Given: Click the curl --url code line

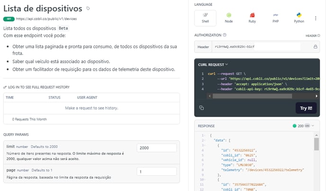Looking at the screenshot, I should [x=268, y=79].
